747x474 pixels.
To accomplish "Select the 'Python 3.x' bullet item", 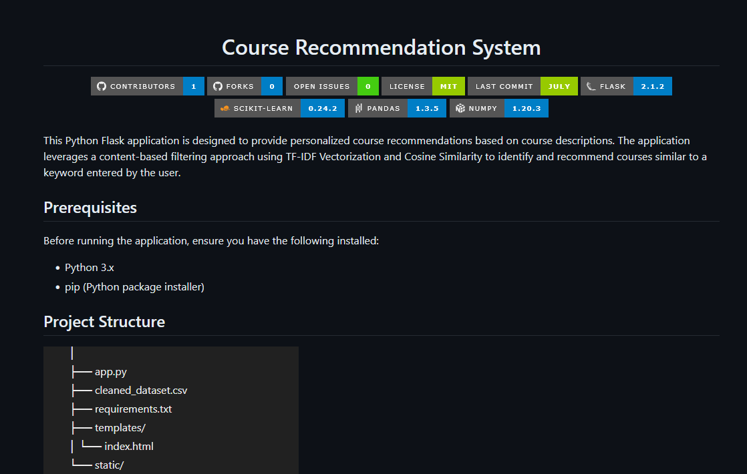I will (x=90, y=268).
